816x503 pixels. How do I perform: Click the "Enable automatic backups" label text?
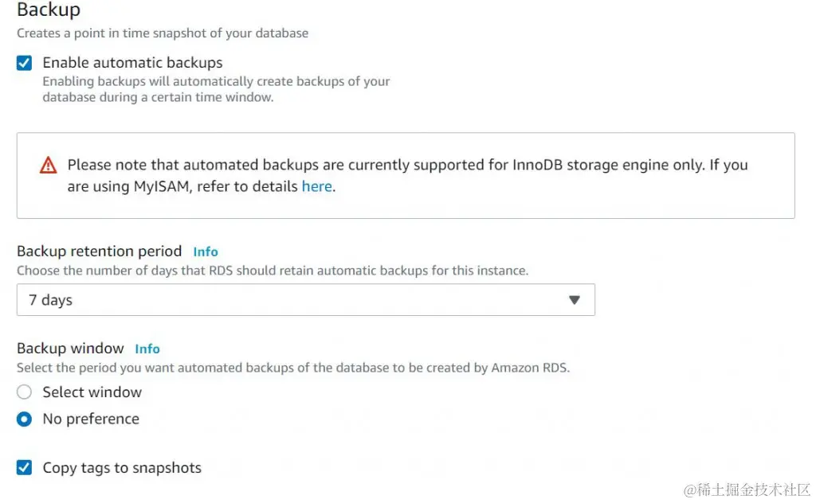132,63
